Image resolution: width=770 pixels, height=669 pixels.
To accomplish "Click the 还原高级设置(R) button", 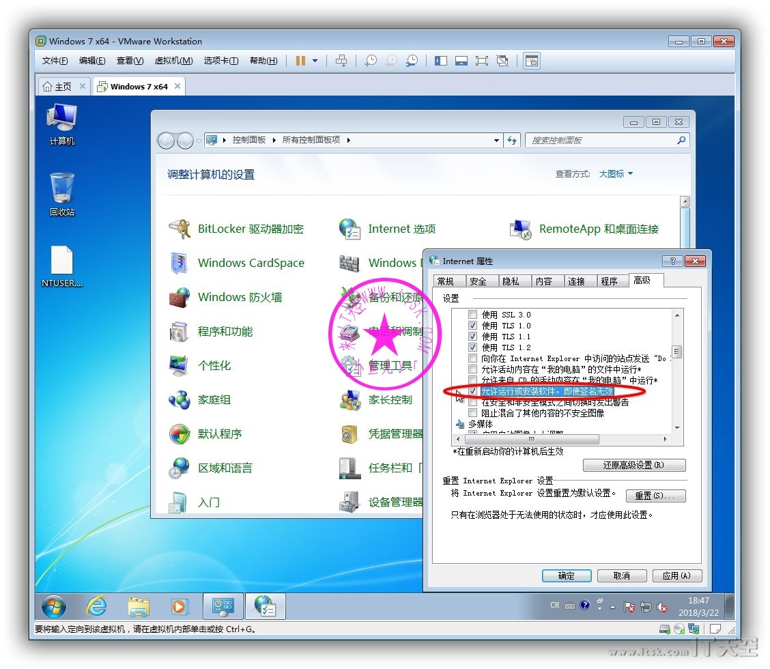I will click(x=634, y=466).
